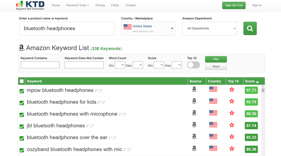Click scrollbar up arrow in keyword list
The width and height of the screenshot is (281, 156).
point(263,87)
